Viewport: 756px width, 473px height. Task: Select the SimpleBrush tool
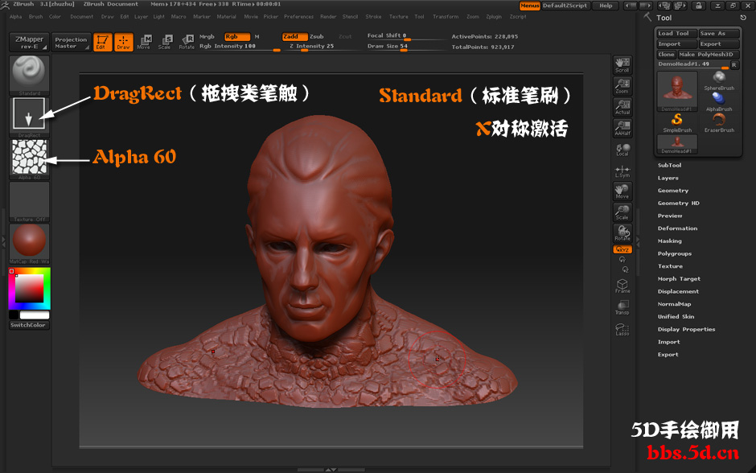[x=677, y=123]
